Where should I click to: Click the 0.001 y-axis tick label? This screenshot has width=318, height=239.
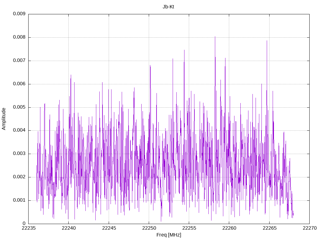[x=19, y=200]
